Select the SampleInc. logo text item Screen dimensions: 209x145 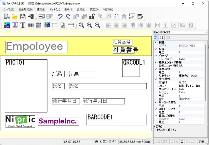click(x=59, y=121)
